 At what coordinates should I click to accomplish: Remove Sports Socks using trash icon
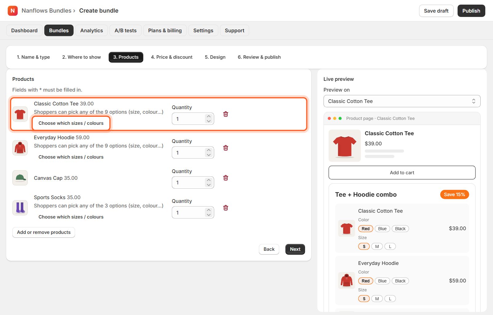226,208
